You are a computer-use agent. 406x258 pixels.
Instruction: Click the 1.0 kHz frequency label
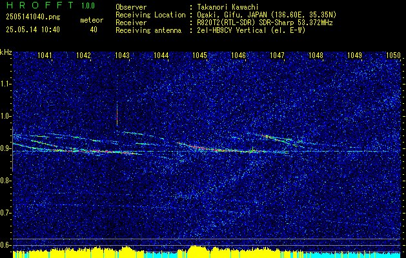5,116
